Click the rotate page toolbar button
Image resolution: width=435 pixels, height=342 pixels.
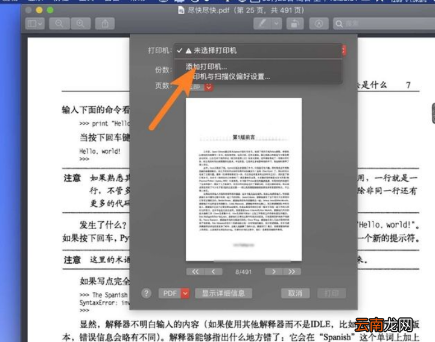295,24
